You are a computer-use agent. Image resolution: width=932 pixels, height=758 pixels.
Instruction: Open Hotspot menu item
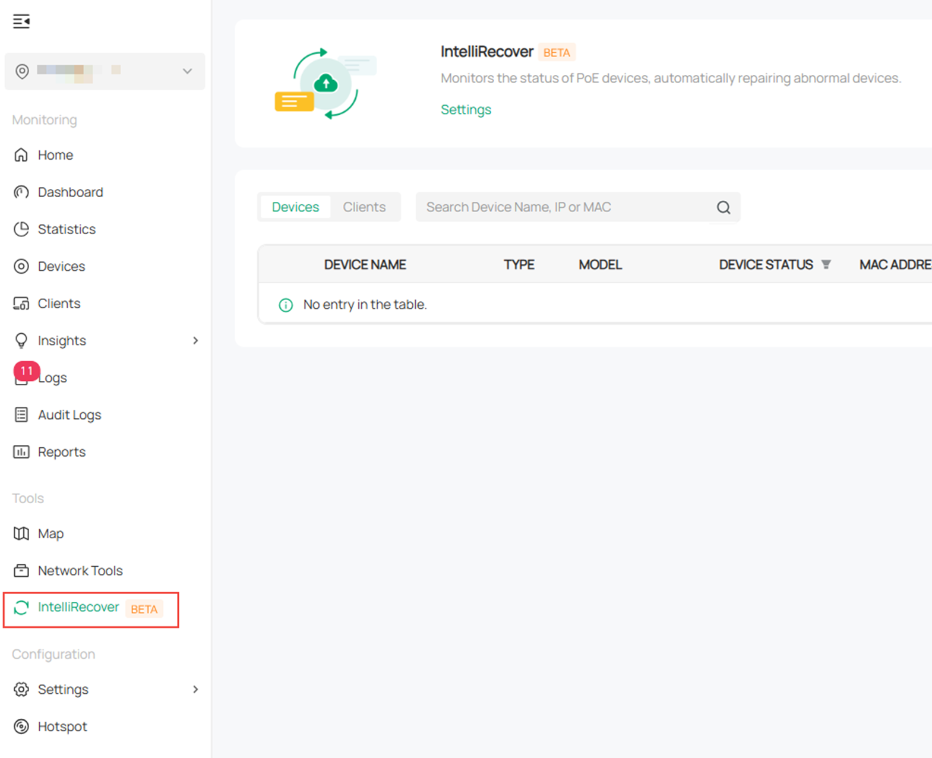point(62,727)
